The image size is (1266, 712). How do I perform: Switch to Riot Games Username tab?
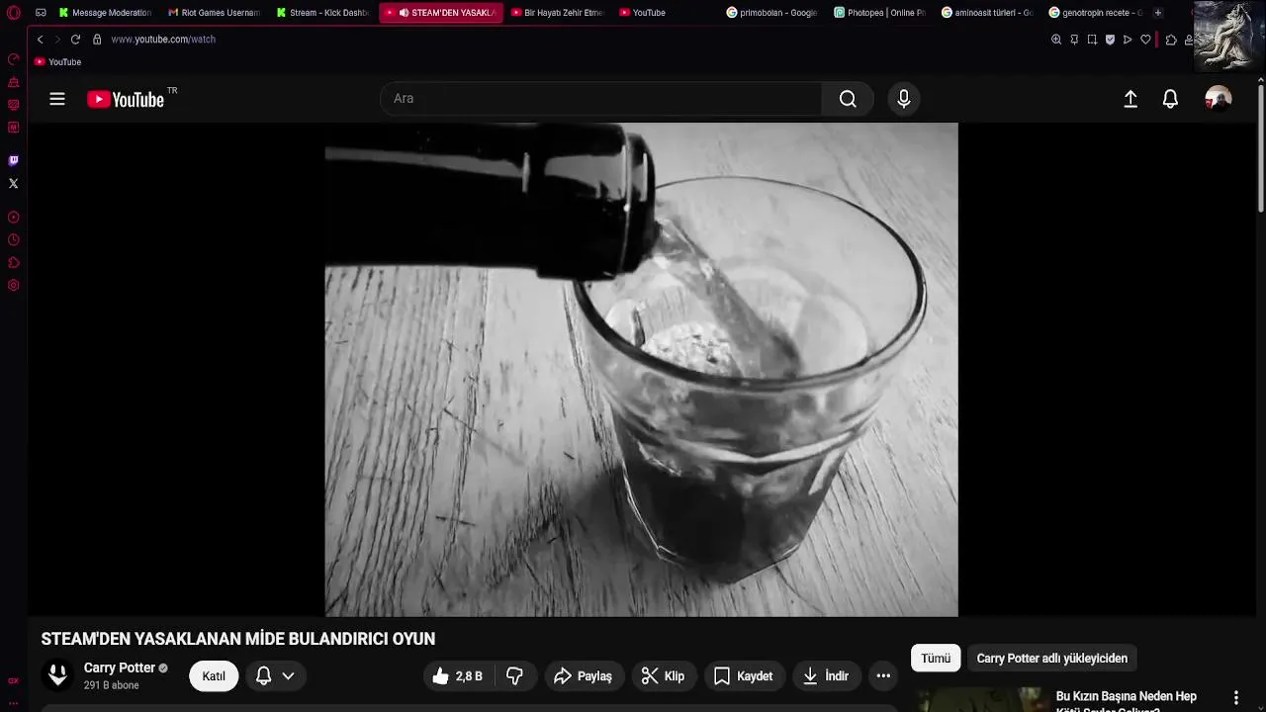click(214, 13)
